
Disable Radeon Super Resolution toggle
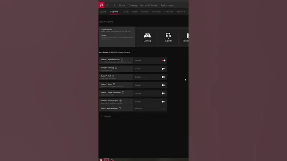(163, 61)
